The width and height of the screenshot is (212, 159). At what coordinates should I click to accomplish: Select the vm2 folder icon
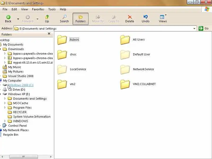62,85
